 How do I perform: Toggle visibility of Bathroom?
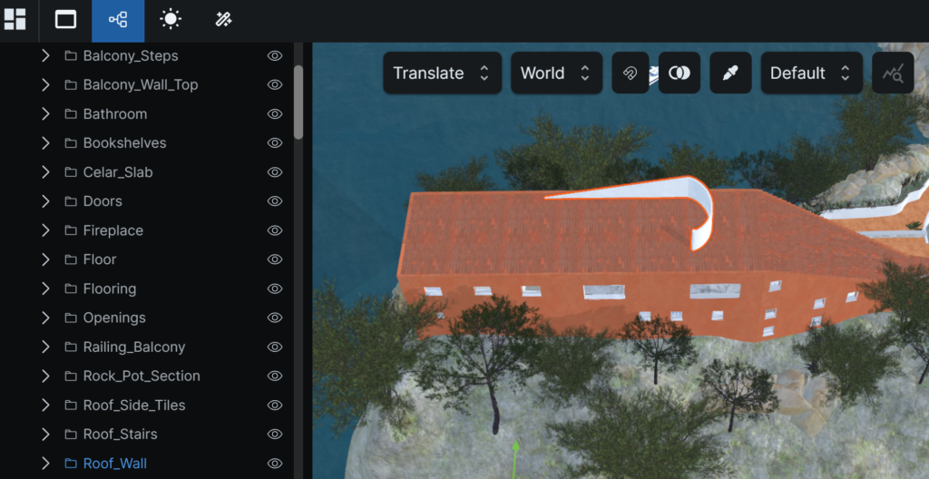pos(274,113)
